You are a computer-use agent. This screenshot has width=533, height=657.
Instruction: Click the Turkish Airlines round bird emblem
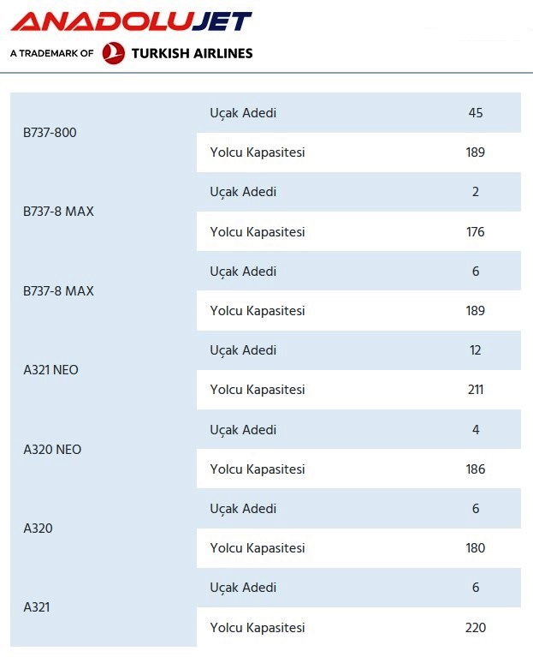[x=114, y=53]
